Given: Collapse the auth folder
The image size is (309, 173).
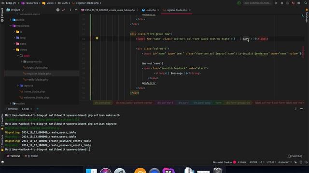Looking at the screenshot, I should coord(18,56).
